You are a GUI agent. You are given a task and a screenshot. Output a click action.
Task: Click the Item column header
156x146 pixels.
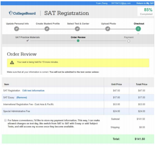[x=7, y=84]
